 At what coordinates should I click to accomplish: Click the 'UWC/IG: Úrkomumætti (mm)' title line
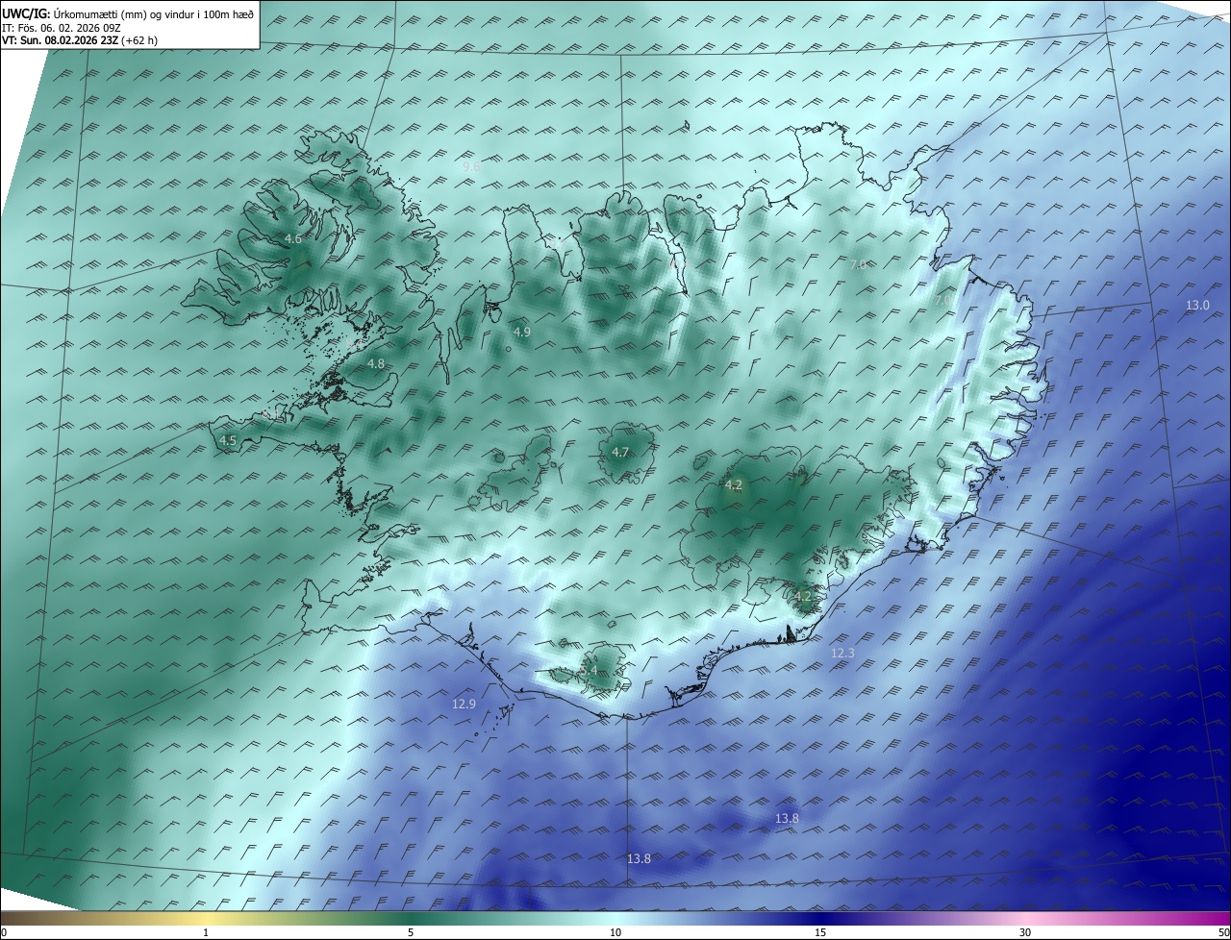[128, 14]
